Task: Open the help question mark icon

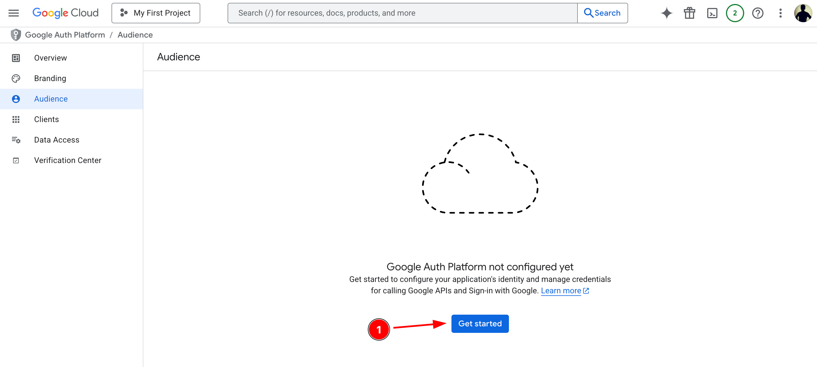Action: [758, 13]
